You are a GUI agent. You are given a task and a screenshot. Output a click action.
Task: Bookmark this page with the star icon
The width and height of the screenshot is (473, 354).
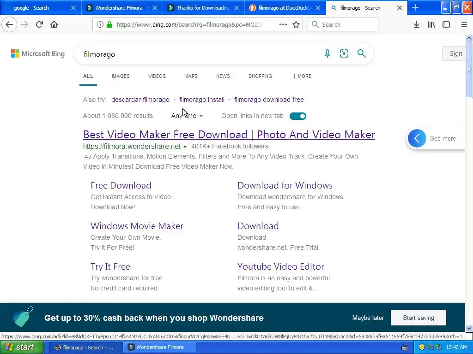(x=296, y=24)
